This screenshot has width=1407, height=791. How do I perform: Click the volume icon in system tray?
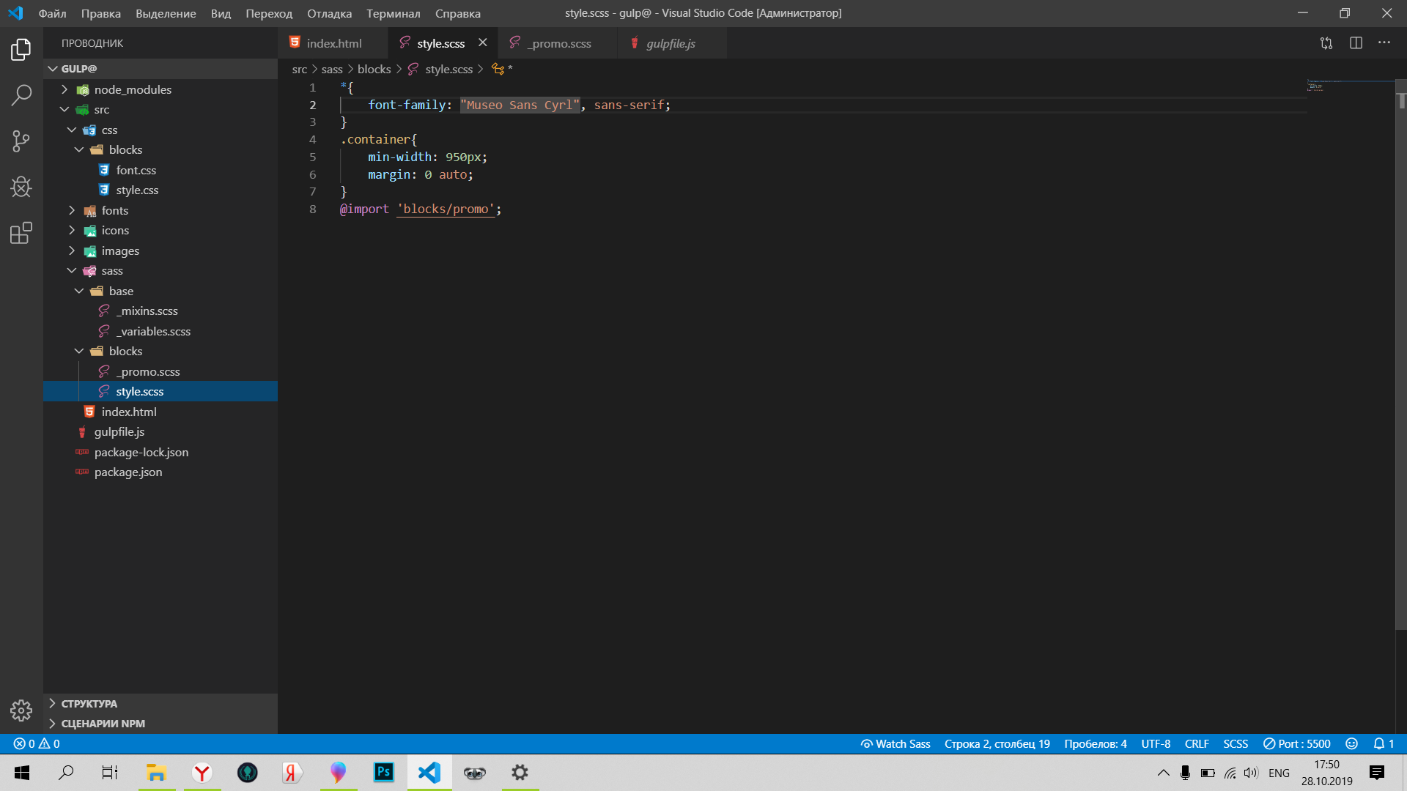click(1251, 773)
